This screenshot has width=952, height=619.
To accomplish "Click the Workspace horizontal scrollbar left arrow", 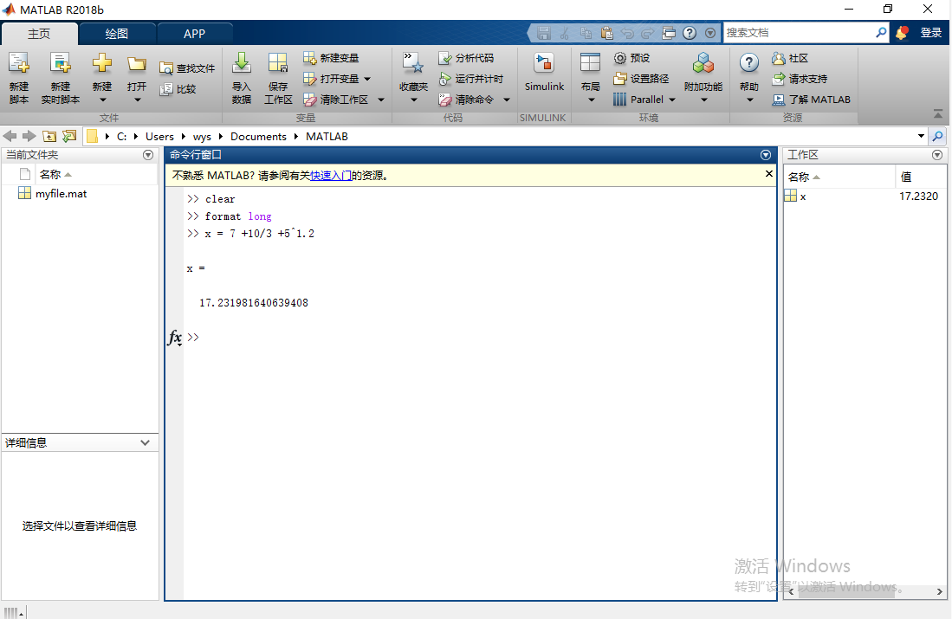I will coord(791,591).
